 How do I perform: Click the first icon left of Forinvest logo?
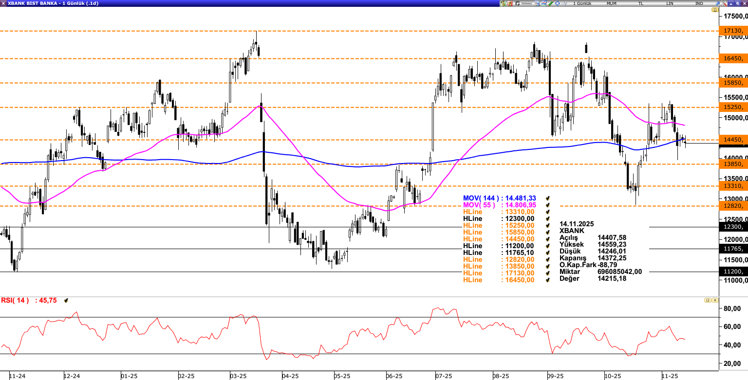click(510, 3)
